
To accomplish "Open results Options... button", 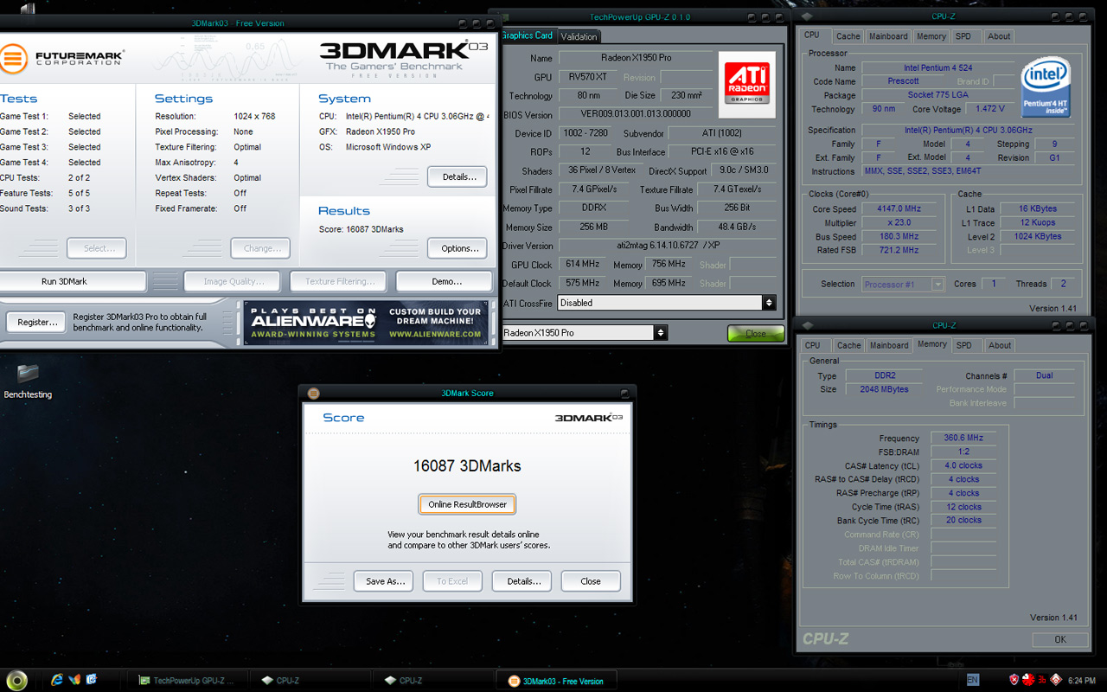I will [x=458, y=248].
